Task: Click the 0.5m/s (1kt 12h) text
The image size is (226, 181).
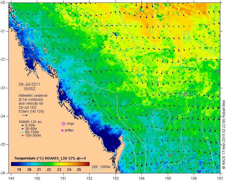Action: [31, 111]
